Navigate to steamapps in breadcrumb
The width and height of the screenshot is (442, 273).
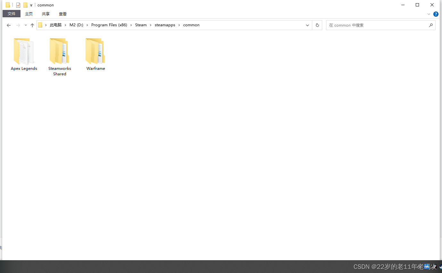(x=165, y=25)
